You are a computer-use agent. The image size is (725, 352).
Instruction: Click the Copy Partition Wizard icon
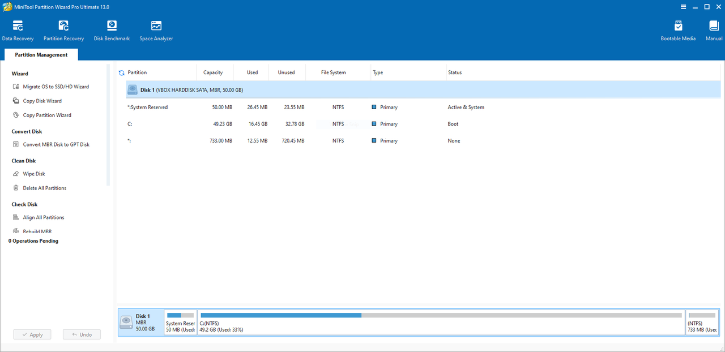tap(16, 115)
